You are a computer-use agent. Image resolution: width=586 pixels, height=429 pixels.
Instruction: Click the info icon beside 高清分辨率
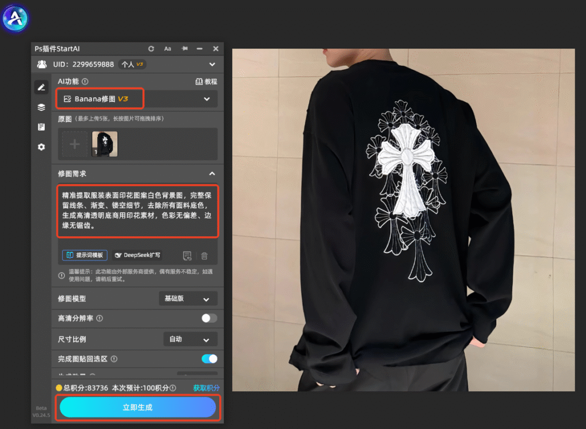point(100,319)
